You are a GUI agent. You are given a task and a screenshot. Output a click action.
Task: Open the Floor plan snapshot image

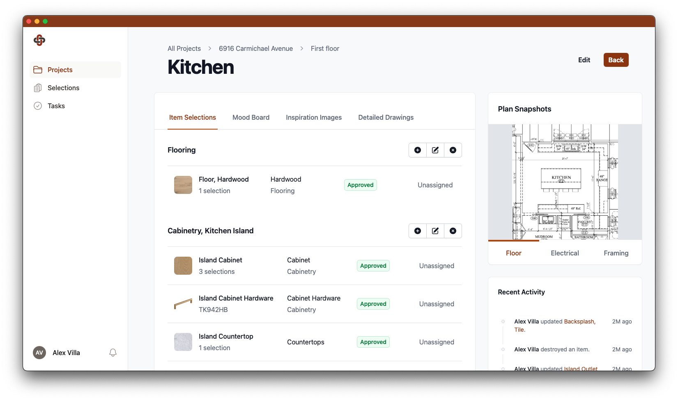pyautogui.click(x=565, y=182)
